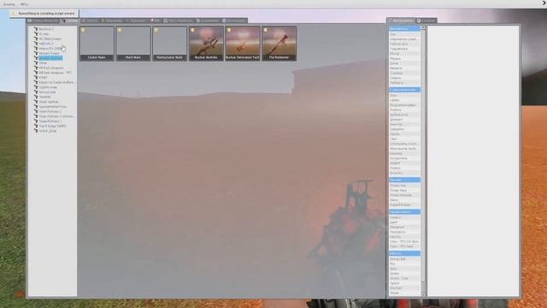The width and height of the screenshot is (547, 308).
Task: Open the Drawing menu at top
Action: (x=9, y=4)
